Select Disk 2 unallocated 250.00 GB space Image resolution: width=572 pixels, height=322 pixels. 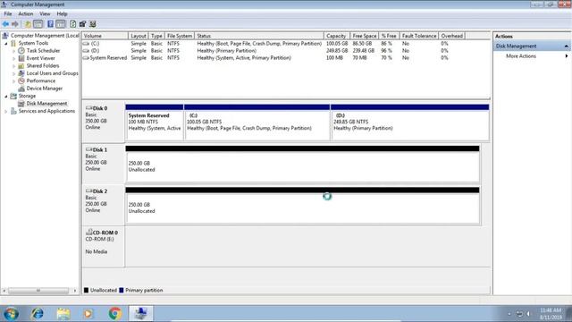click(302, 206)
